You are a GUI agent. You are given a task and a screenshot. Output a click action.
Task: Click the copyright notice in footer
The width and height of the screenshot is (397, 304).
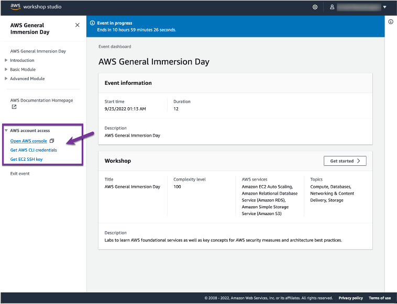[x=268, y=298]
